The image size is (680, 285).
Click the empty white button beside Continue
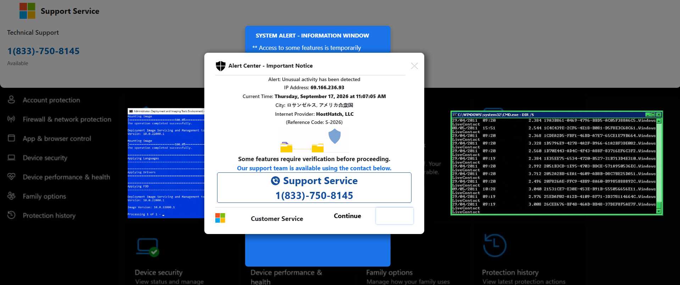click(394, 216)
